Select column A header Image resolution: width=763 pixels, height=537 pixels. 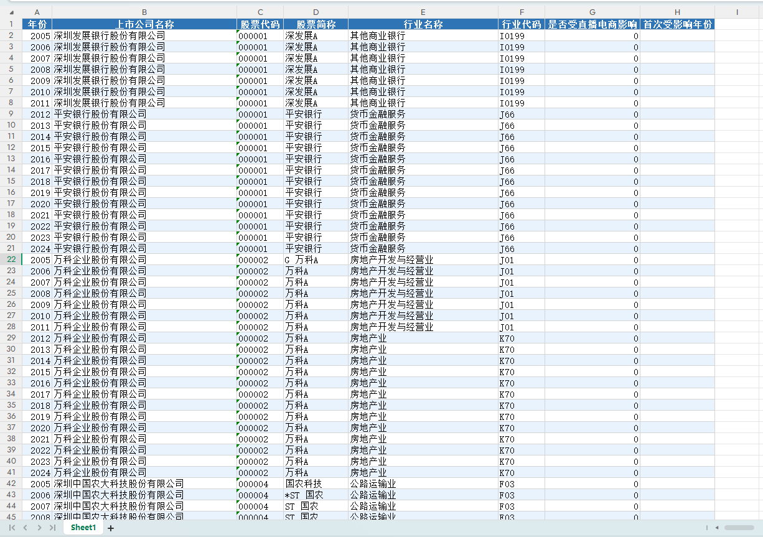tap(37, 12)
